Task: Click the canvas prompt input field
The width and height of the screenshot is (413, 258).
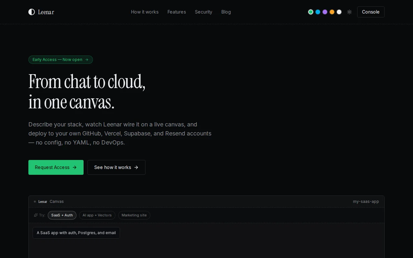Action: [76, 233]
